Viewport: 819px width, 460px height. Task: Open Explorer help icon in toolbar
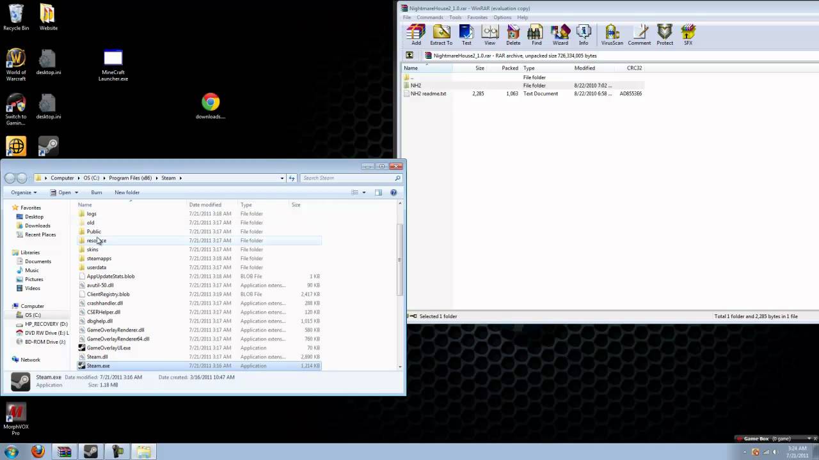[x=394, y=192]
